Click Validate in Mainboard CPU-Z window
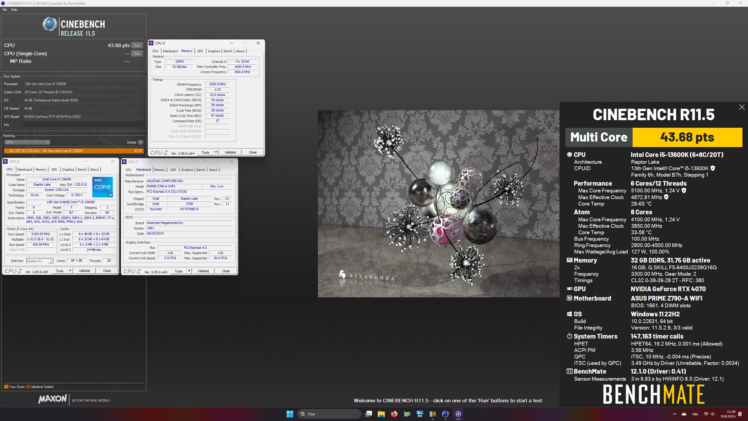 click(x=203, y=271)
